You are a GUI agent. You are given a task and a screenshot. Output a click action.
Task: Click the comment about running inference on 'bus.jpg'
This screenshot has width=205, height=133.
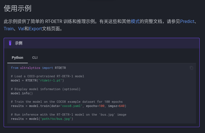(x=69, y=115)
